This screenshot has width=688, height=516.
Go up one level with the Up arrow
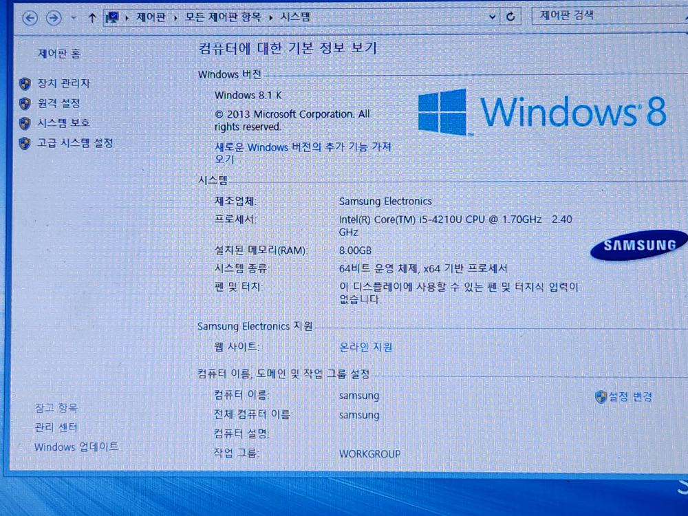pos(92,18)
